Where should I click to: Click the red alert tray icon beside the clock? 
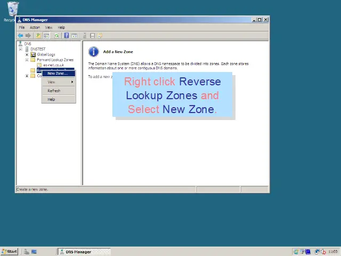click(x=323, y=252)
